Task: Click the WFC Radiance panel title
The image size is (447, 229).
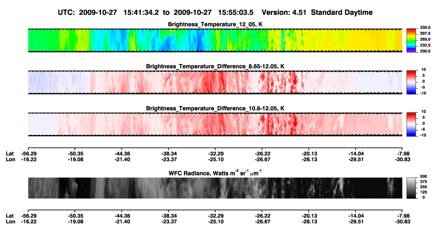Action: pos(215,173)
